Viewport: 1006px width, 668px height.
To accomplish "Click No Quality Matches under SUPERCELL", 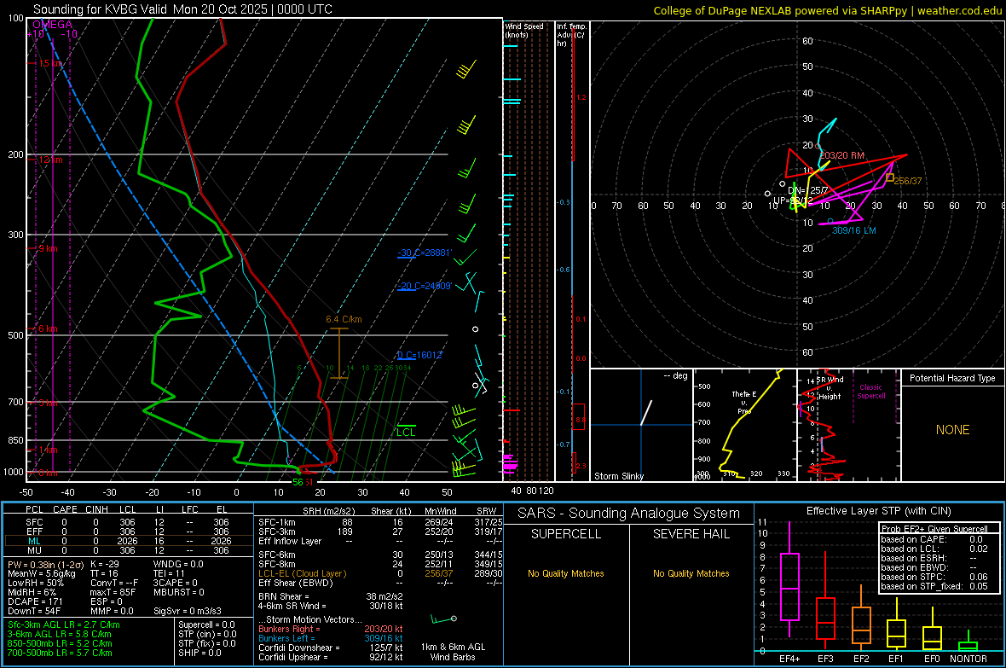I will [566, 573].
